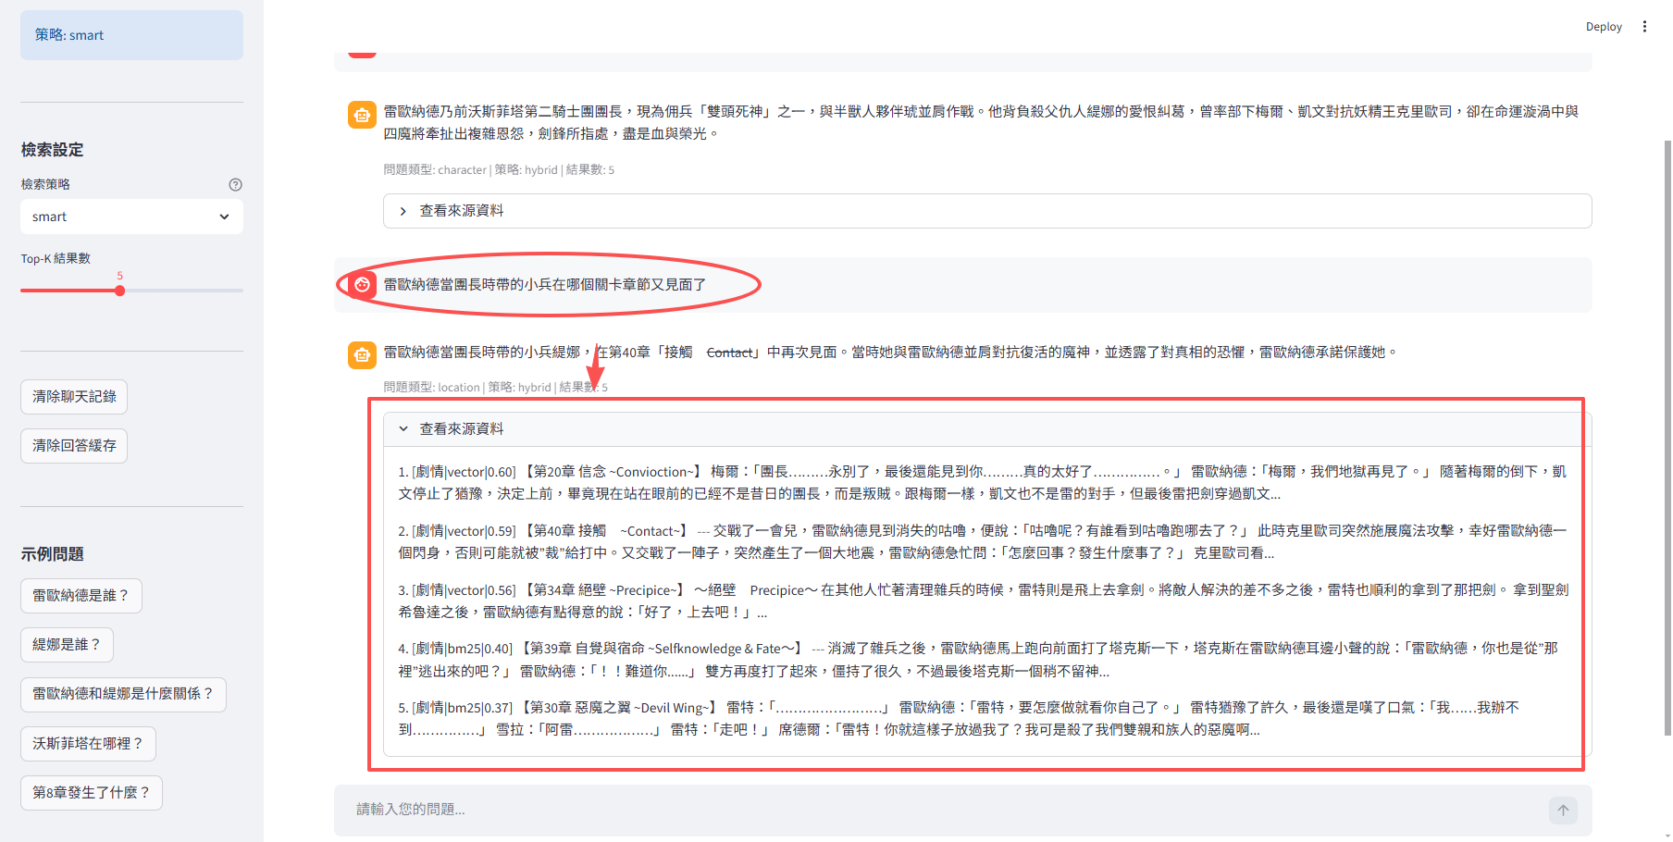Select example question 沃斯菲塔在哪裡？
This screenshot has height=842, width=1673.
88,744
